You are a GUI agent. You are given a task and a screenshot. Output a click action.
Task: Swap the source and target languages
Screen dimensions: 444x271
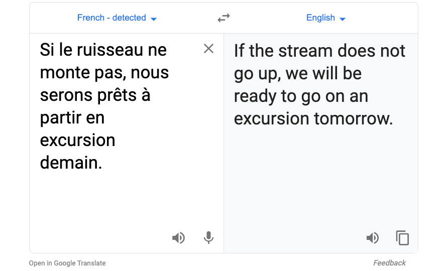(224, 18)
